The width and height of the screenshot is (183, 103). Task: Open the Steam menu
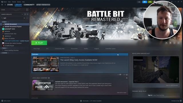(x=5, y=2)
